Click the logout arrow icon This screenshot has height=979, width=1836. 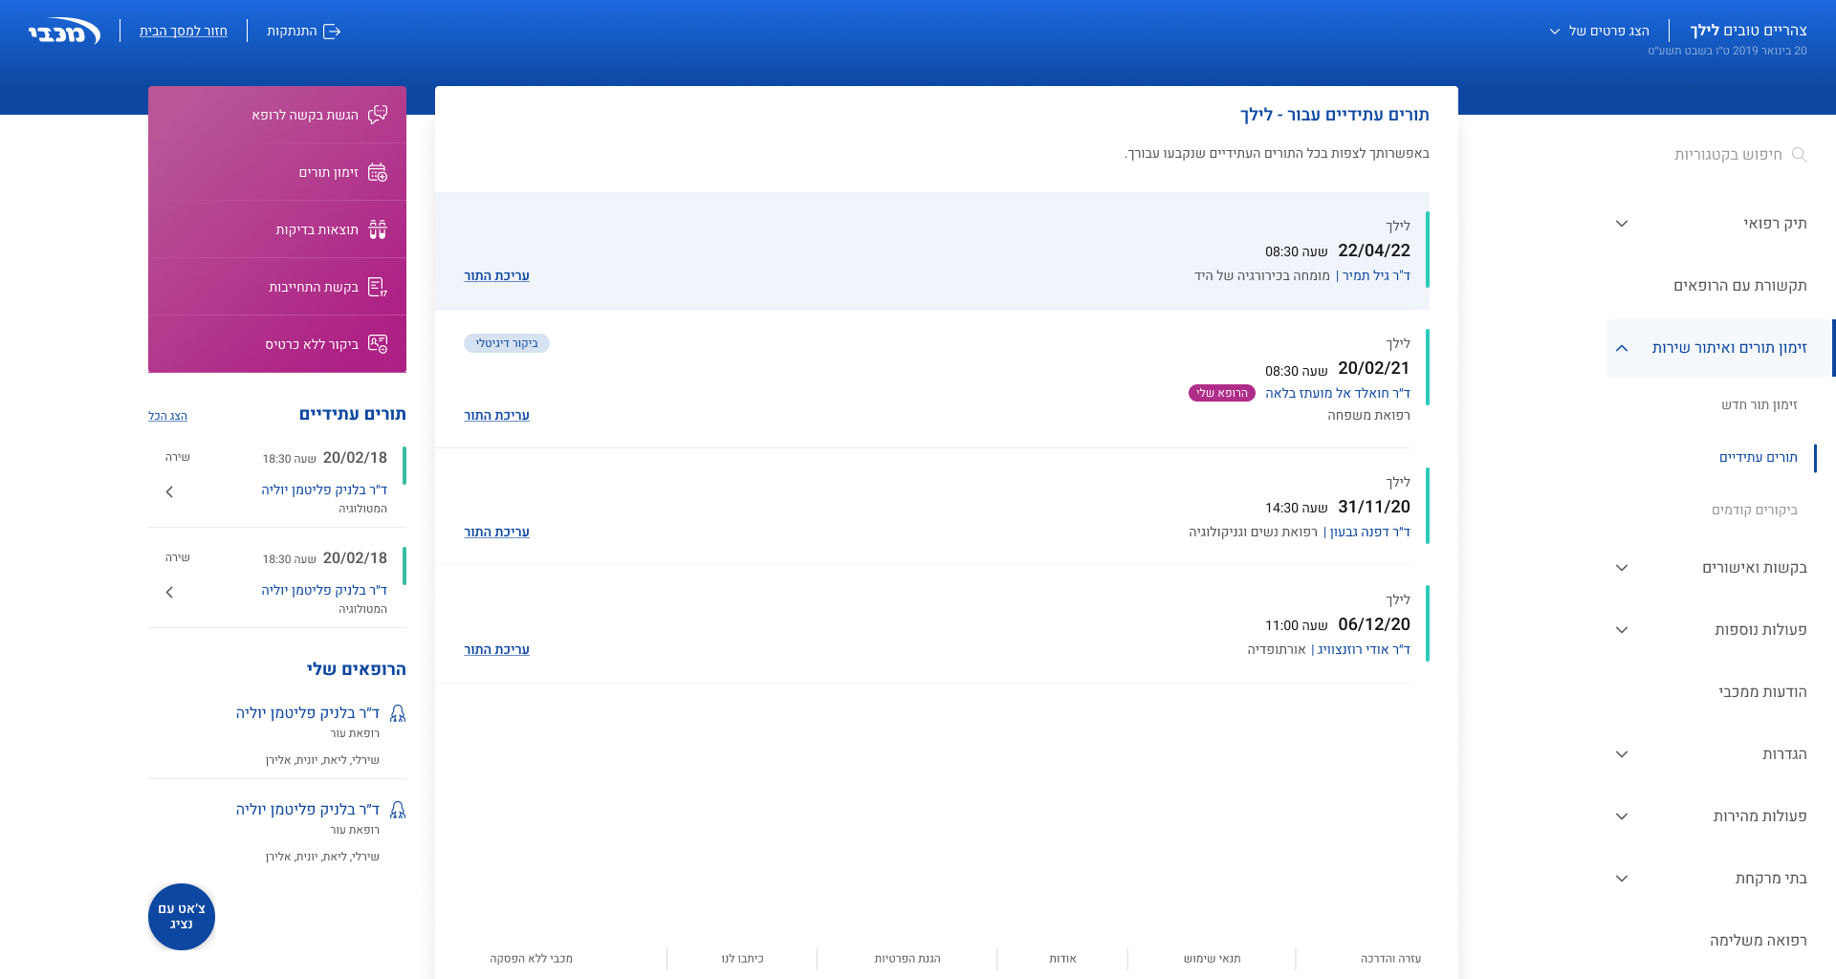333,32
